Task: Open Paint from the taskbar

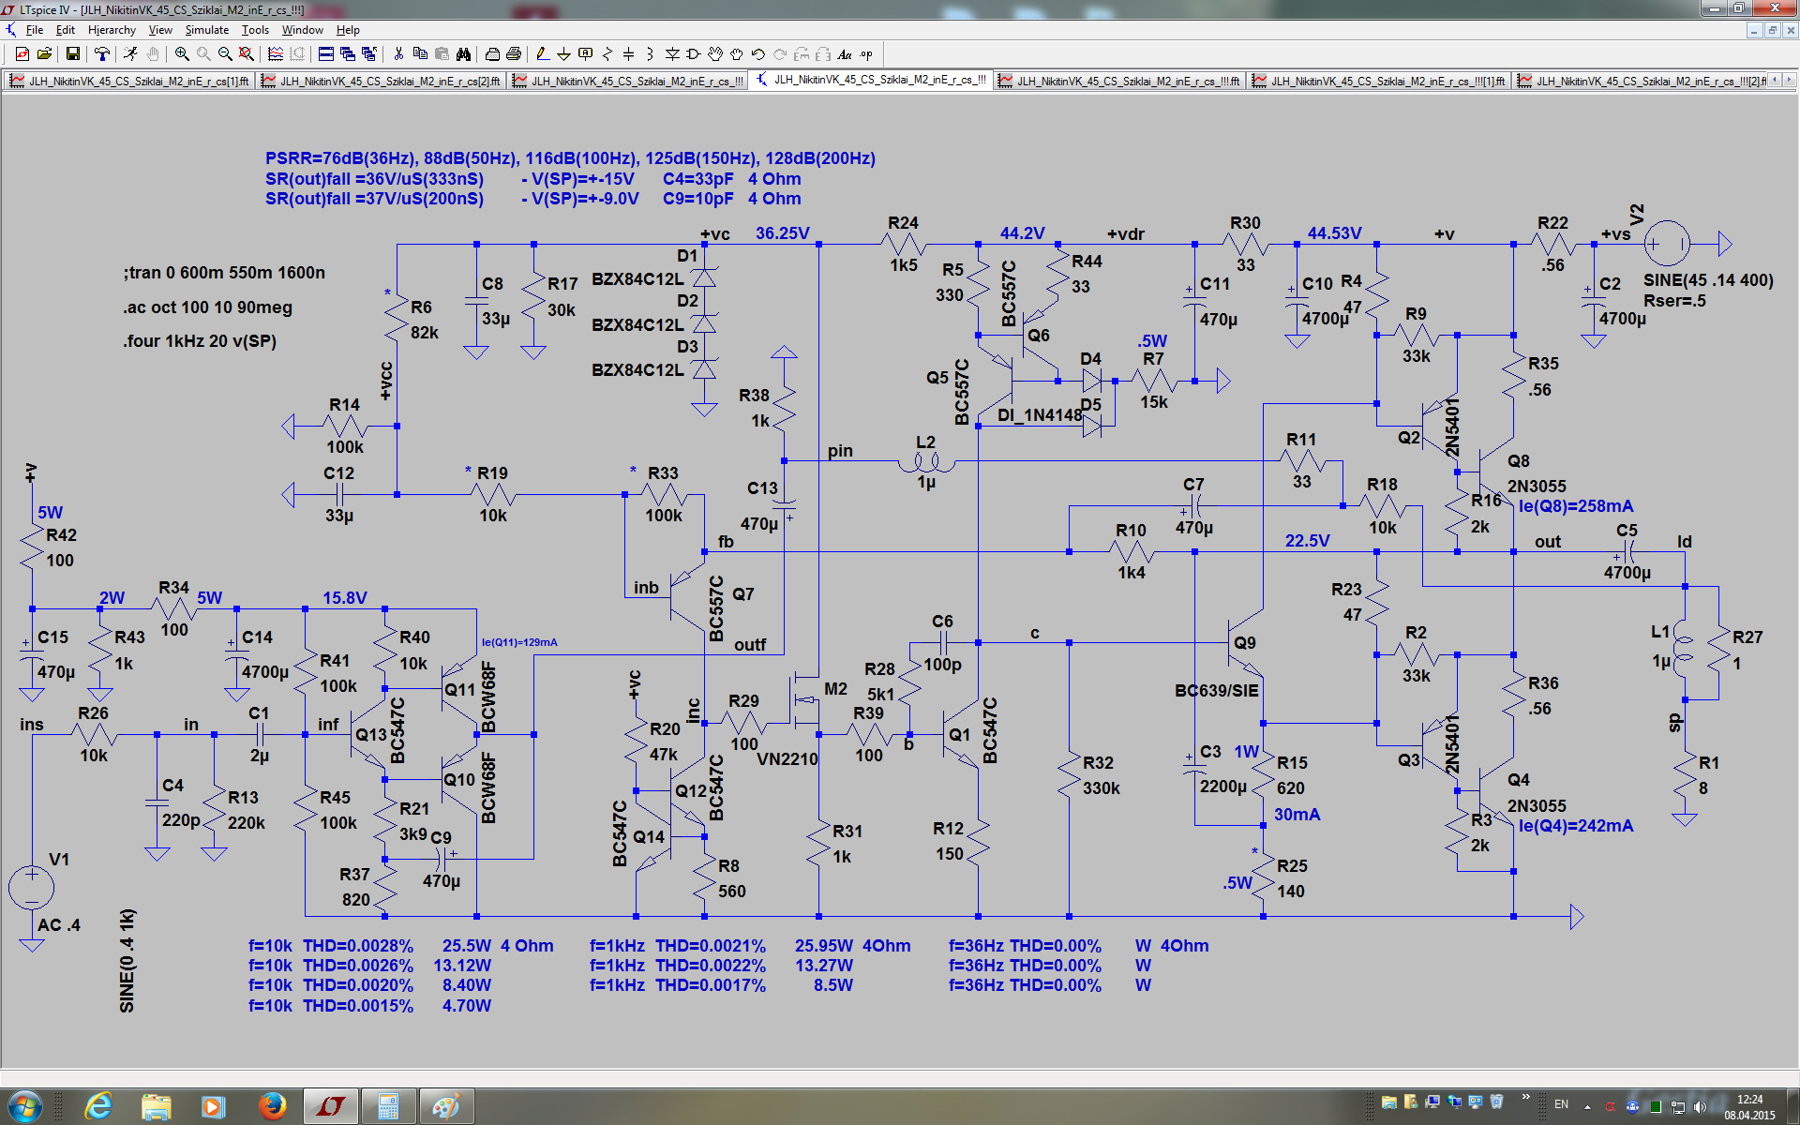Action: (446, 1107)
